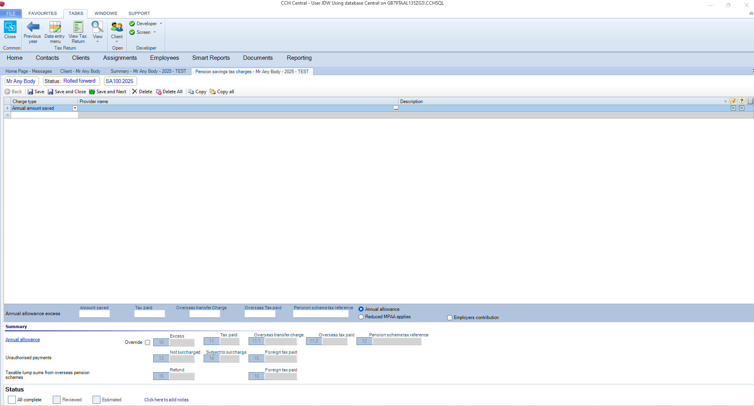The width and height of the screenshot is (754, 406).
Task: Select the Annual allowance radio button
Action: pos(361,309)
